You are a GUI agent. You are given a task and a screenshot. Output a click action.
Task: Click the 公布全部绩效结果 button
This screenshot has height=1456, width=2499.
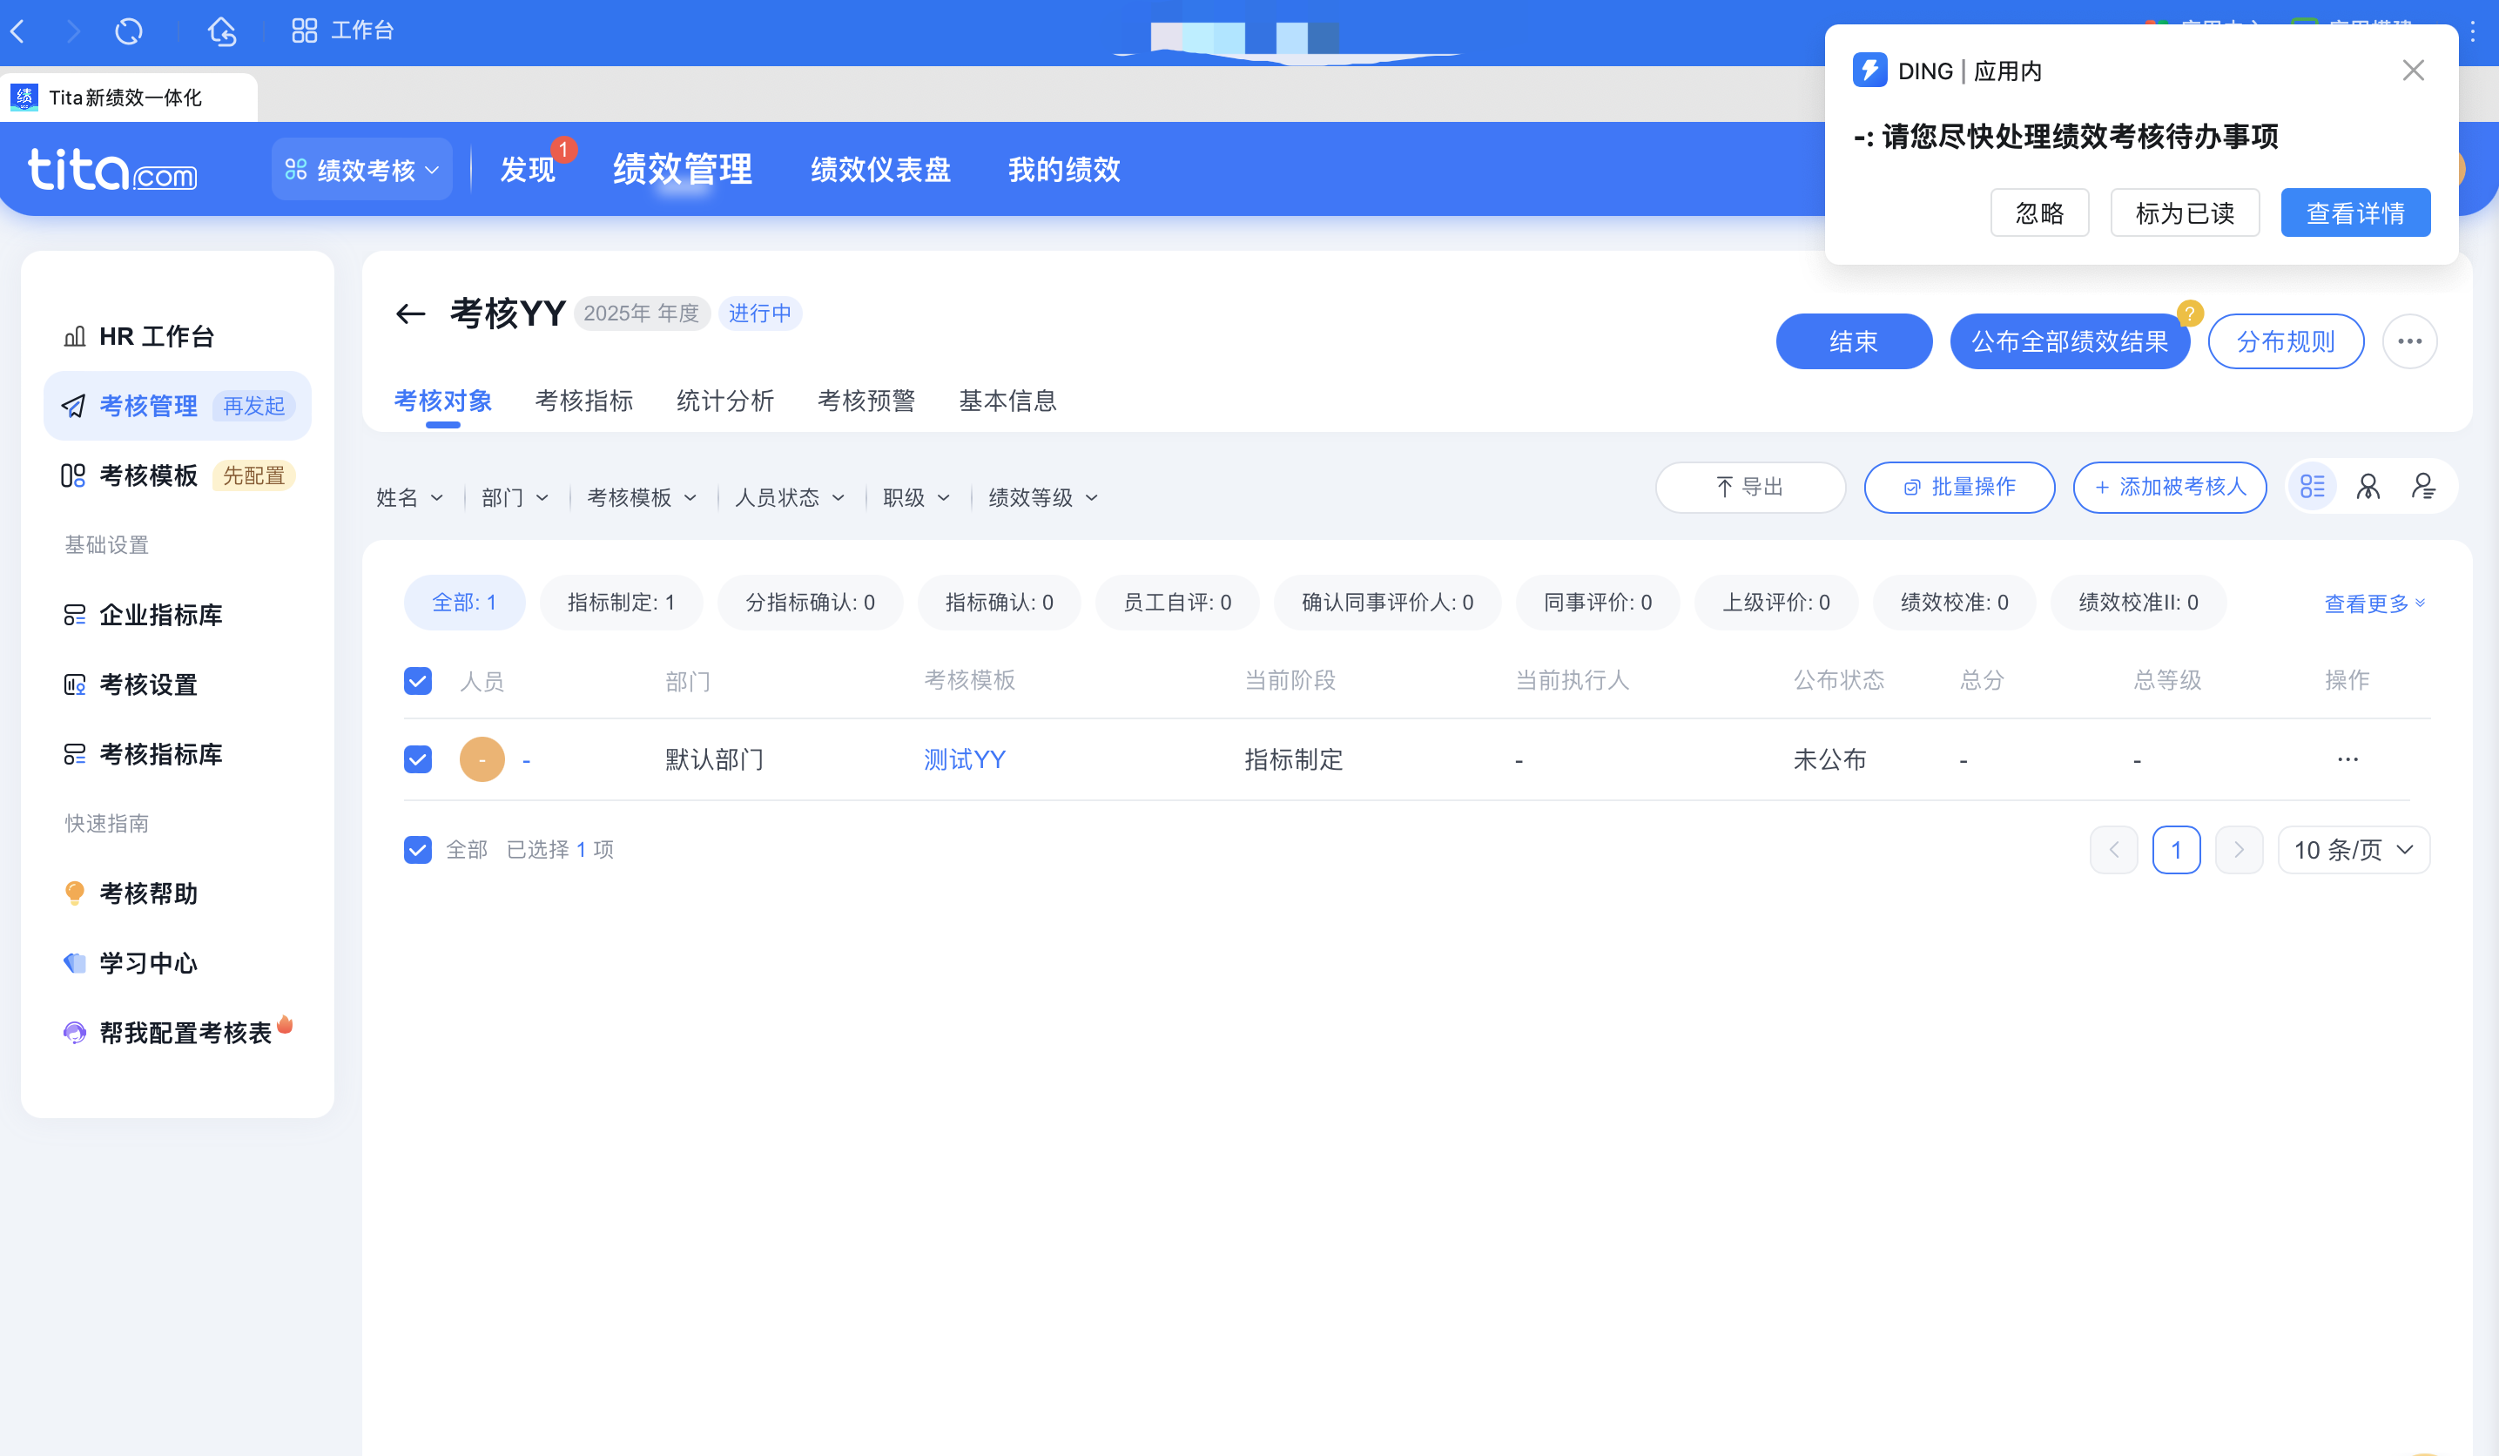tap(2070, 340)
